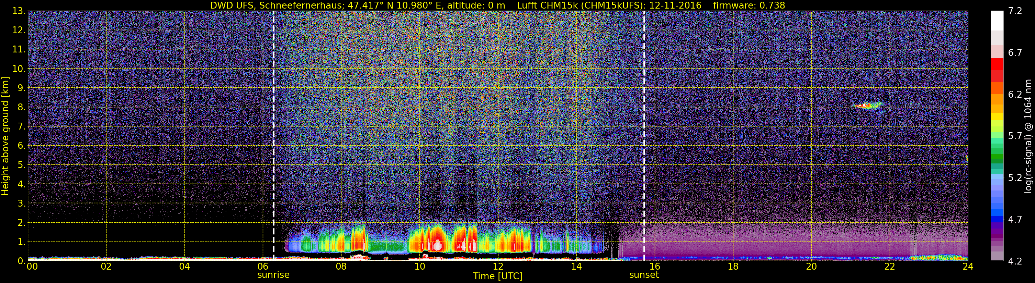This screenshot has height=283, width=1035.
Task: Click the "sunset" label below the time axis
Action: click(x=644, y=275)
